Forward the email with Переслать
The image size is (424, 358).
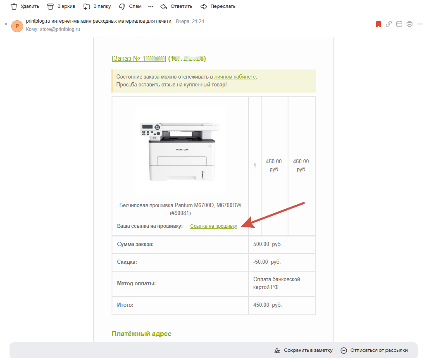pyautogui.click(x=218, y=7)
